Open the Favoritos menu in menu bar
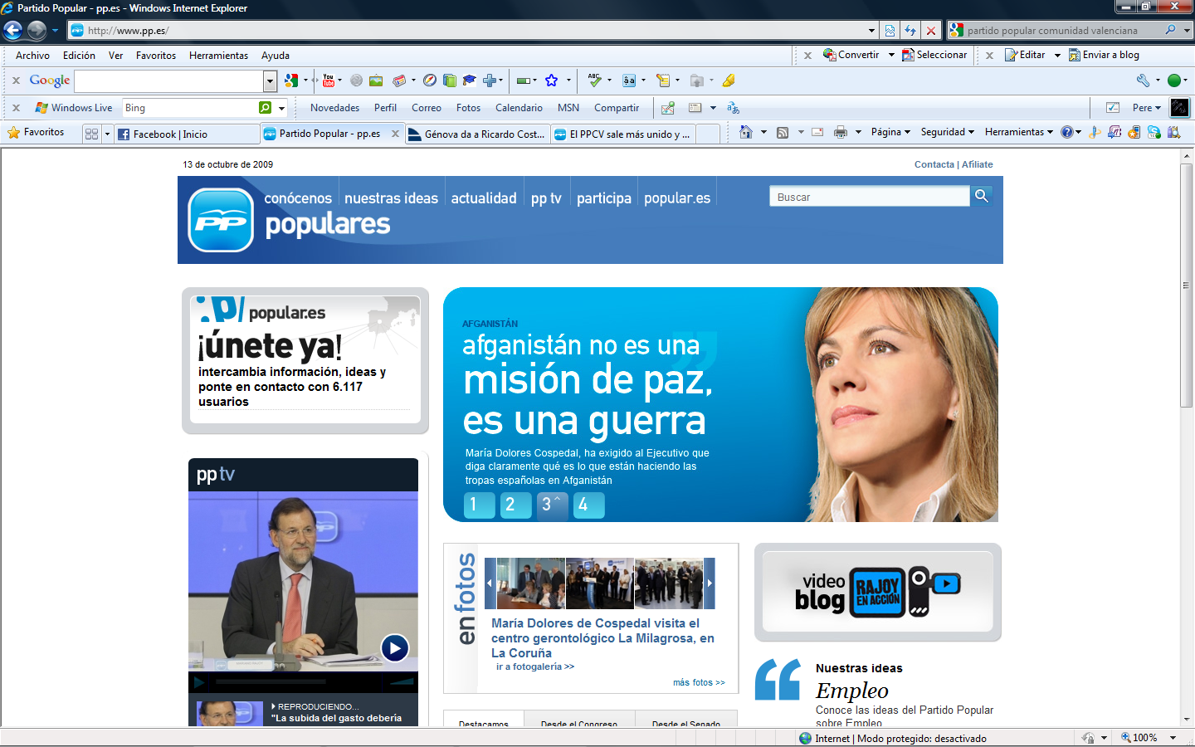The height and width of the screenshot is (747, 1195). tap(156, 56)
